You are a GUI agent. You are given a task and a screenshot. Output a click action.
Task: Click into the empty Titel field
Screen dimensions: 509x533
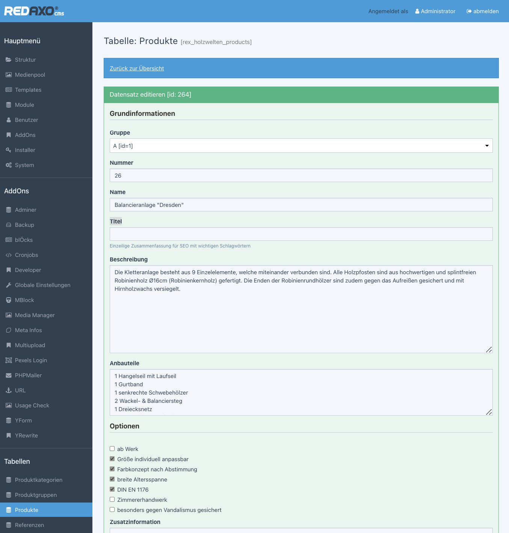(x=301, y=234)
